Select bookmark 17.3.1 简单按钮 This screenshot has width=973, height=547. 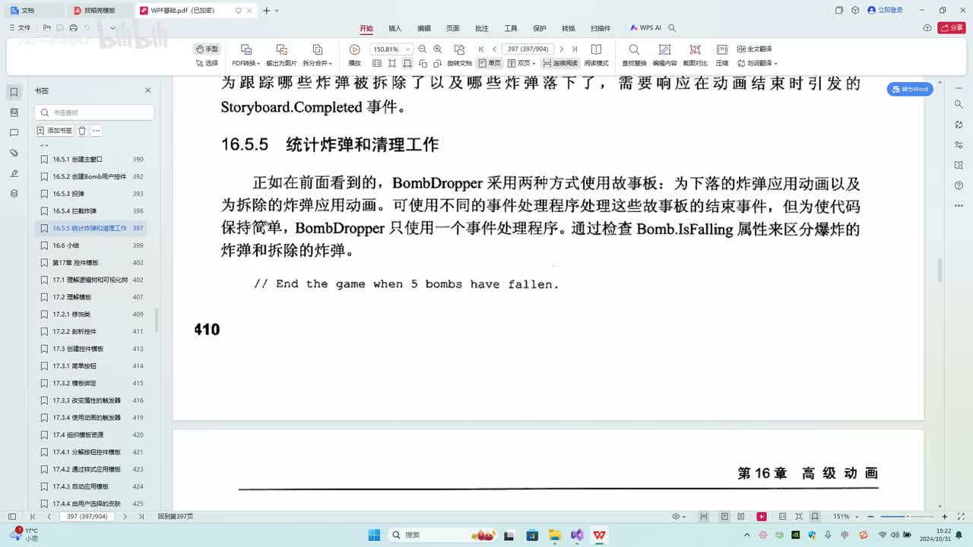(90, 366)
